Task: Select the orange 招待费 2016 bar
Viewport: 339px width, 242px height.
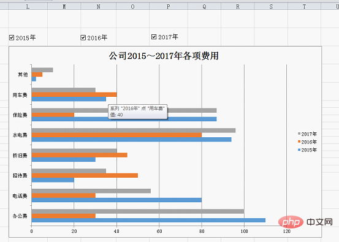Action: click(85, 175)
